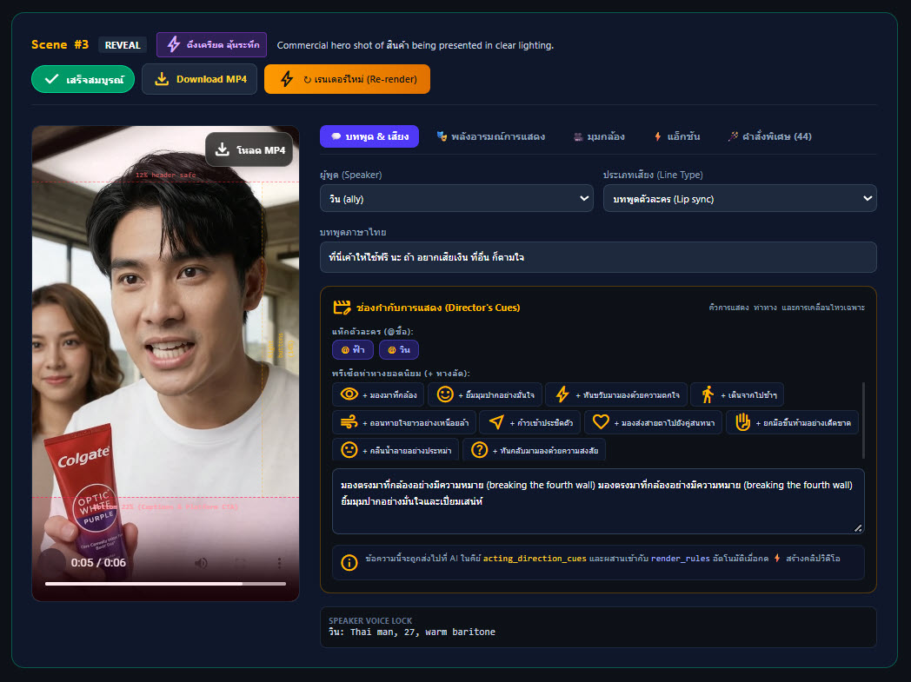
Task: Insert the @ วิน character tag
Action: pyautogui.click(x=398, y=349)
